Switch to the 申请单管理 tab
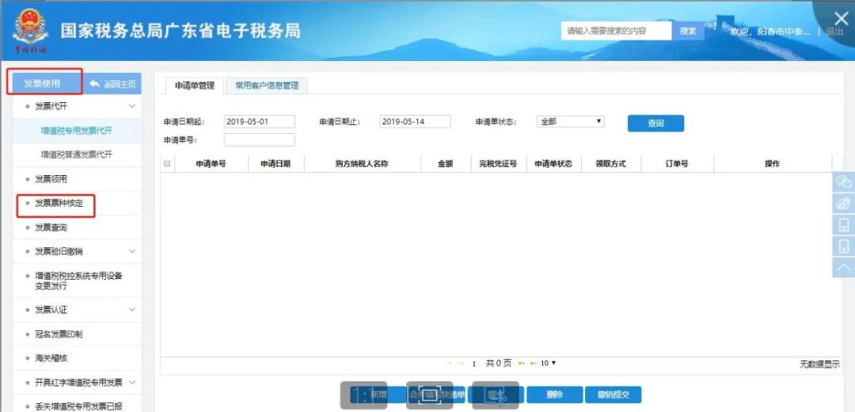The height and width of the screenshot is (412, 855). (194, 86)
